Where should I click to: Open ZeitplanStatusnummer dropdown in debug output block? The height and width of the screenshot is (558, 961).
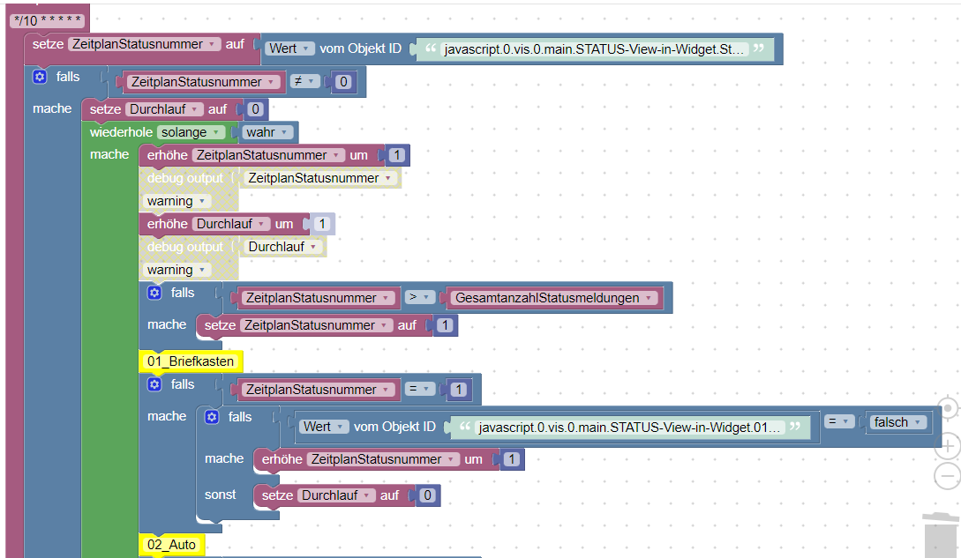[x=319, y=178]
